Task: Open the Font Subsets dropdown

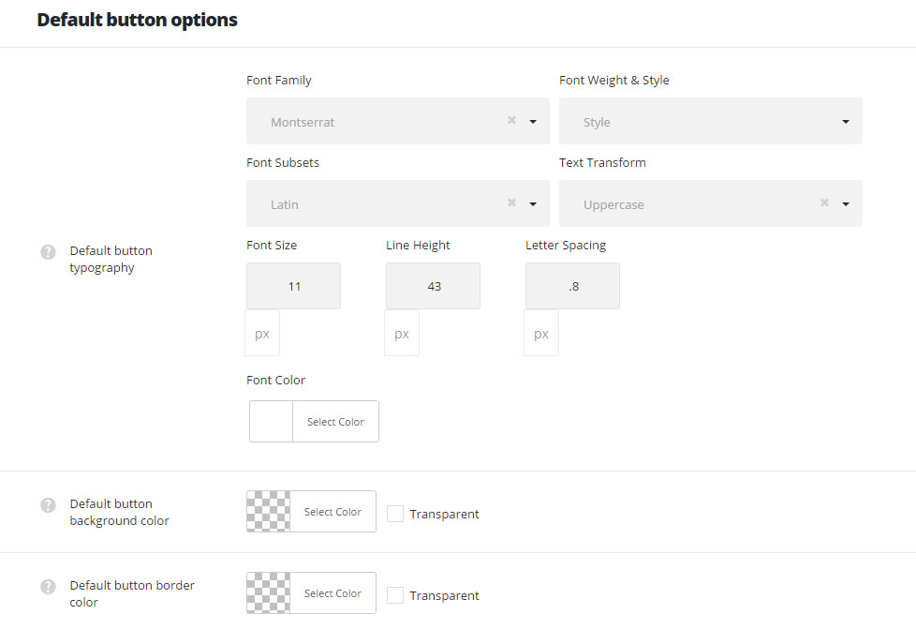Action: click(533, 204)
